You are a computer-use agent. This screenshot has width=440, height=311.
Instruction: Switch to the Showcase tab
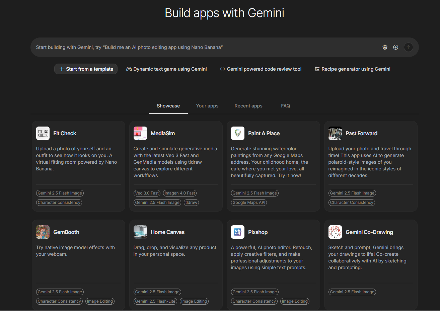coord(168,106)
